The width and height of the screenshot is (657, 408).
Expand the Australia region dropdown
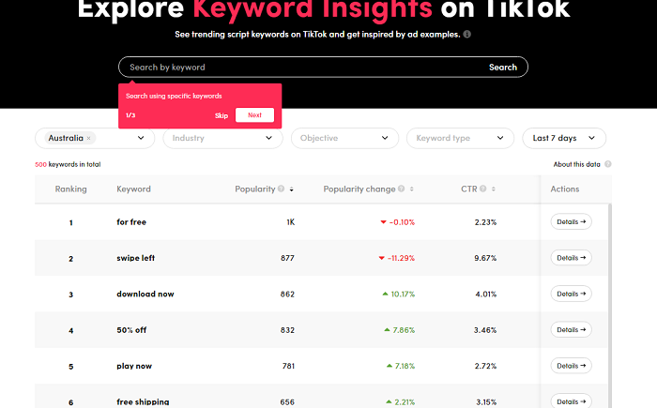click(141, 138)
